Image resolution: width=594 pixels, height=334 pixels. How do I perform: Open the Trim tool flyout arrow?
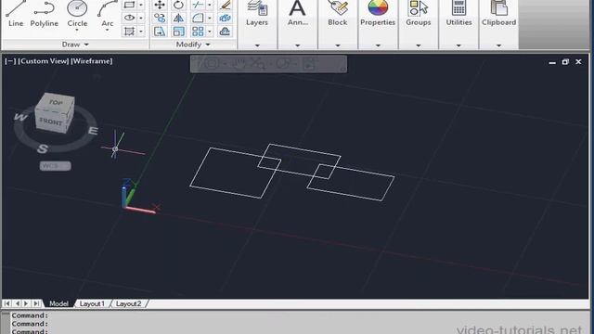(210, 5)
